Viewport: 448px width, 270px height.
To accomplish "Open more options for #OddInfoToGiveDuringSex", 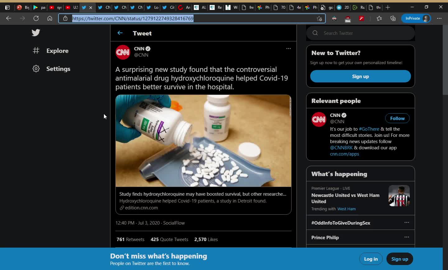I will click(x=407, y=222).
